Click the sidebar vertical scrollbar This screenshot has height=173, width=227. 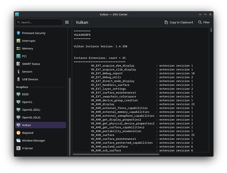pos(70,117)
